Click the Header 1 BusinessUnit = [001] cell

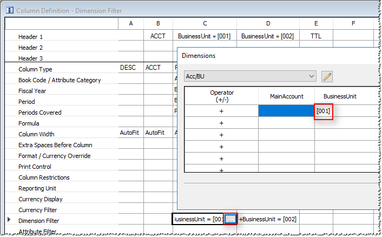coord(205,36)
